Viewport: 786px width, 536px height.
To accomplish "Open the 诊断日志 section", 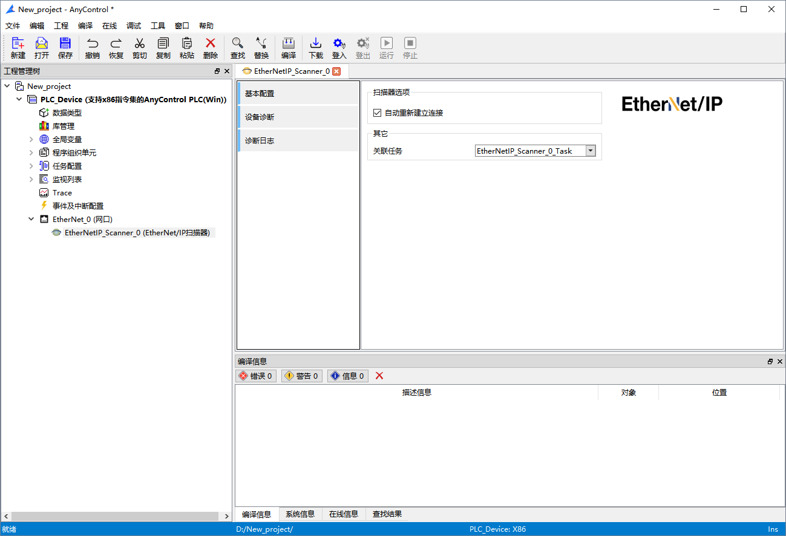I will 298,140.
